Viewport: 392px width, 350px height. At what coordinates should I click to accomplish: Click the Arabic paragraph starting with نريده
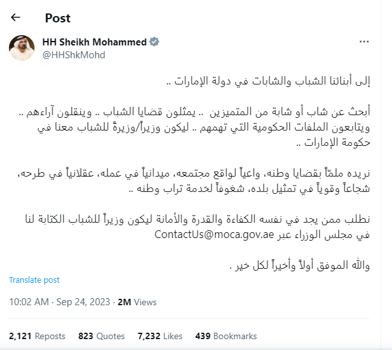[x=193, y=180]
